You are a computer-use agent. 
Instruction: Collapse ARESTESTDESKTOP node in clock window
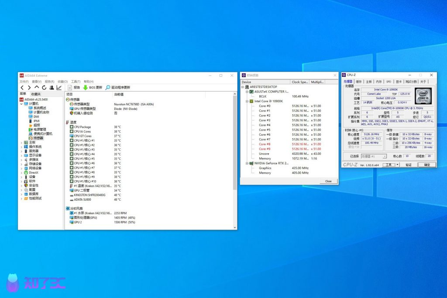(243, 87)
